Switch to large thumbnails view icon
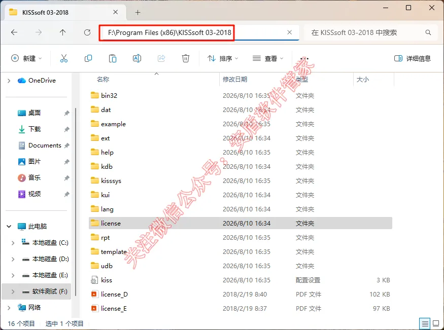444x330 pixels. point(436,323)
